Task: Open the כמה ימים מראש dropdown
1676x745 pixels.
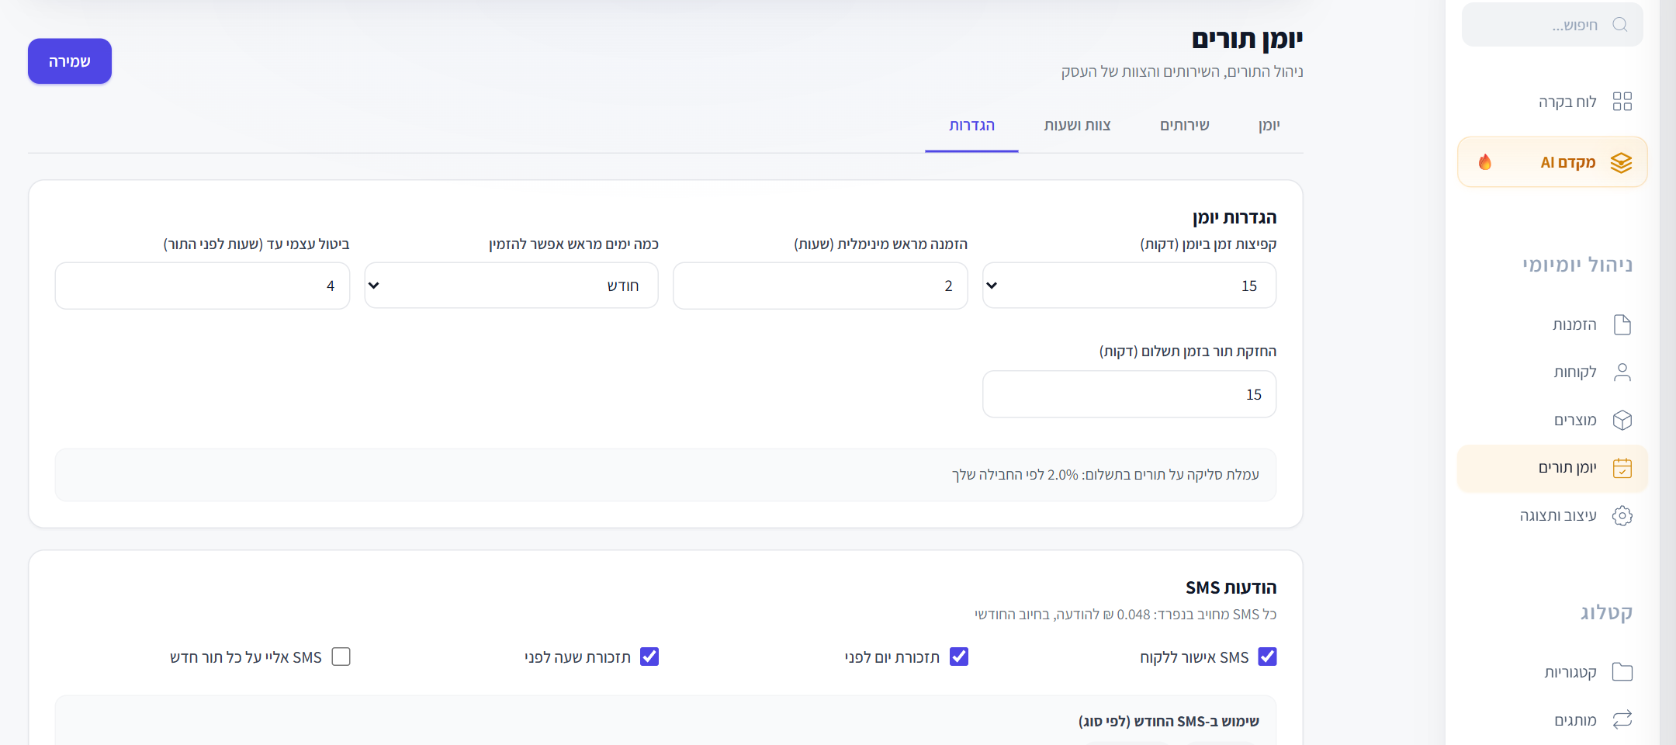Action: (511, 286)
